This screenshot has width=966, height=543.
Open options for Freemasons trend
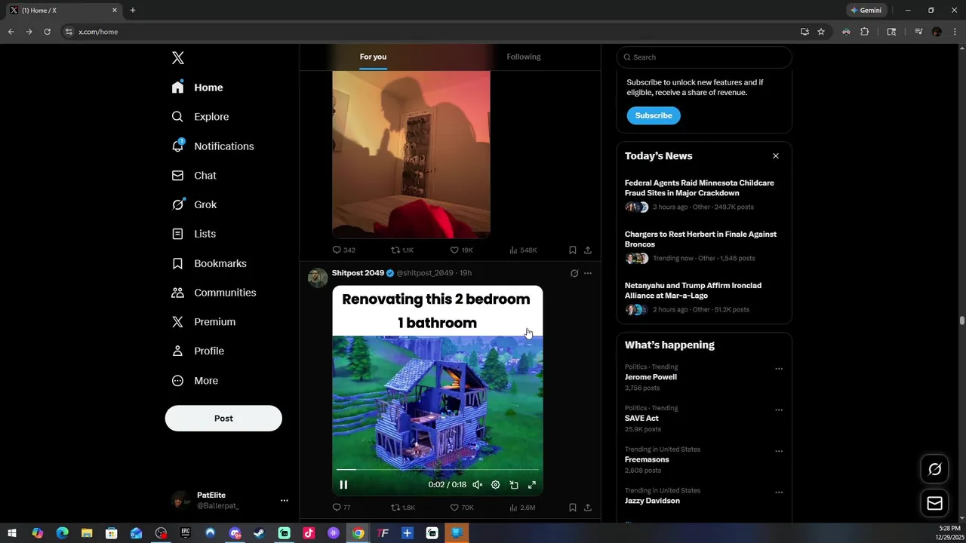point(779,451)
